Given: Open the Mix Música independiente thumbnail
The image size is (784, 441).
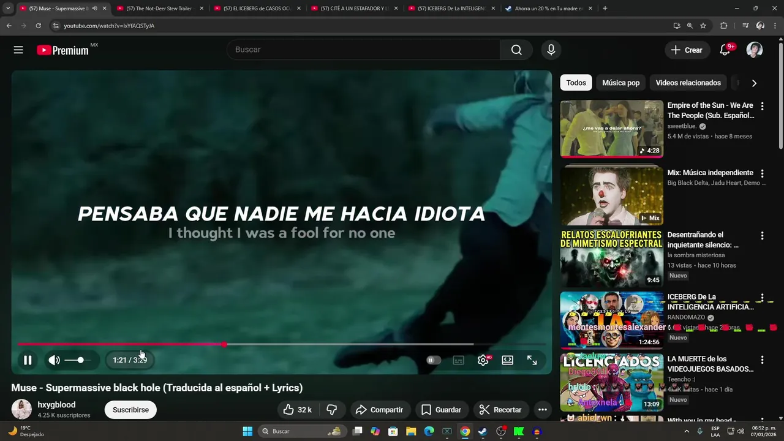Looking at the screenshot, I should [612, 196].
